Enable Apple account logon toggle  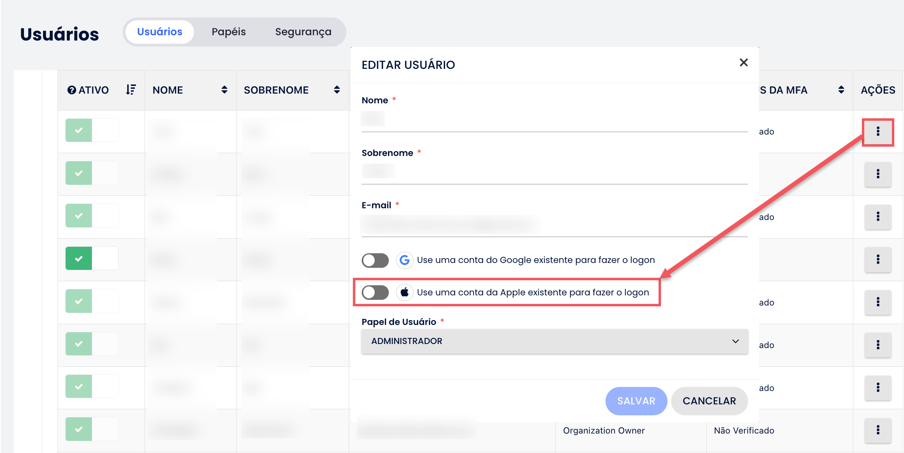375,293
